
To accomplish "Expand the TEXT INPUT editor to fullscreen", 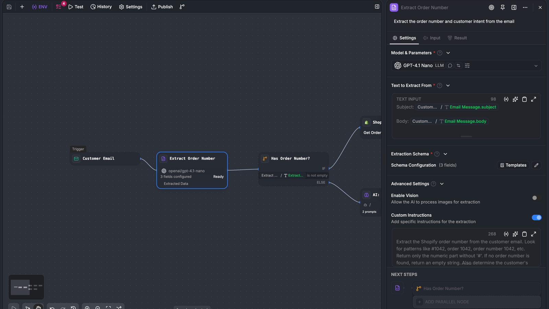I will coord(534,99).
